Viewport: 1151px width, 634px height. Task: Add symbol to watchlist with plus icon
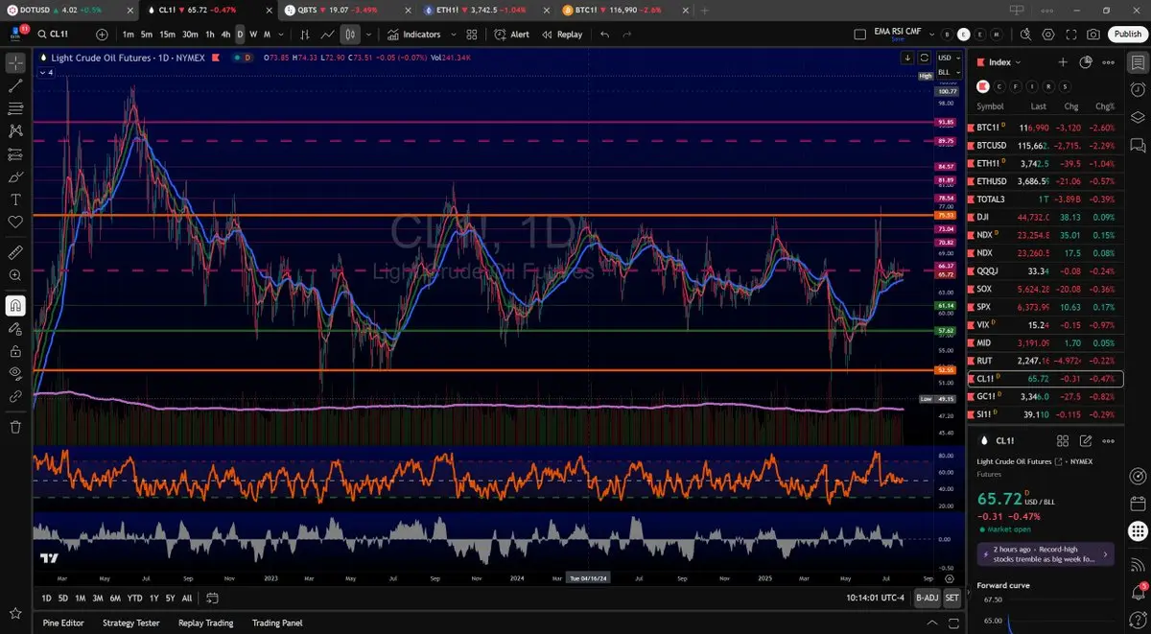[1063, 62]
